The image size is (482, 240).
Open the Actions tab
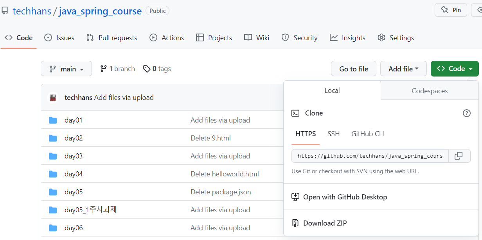166,38
